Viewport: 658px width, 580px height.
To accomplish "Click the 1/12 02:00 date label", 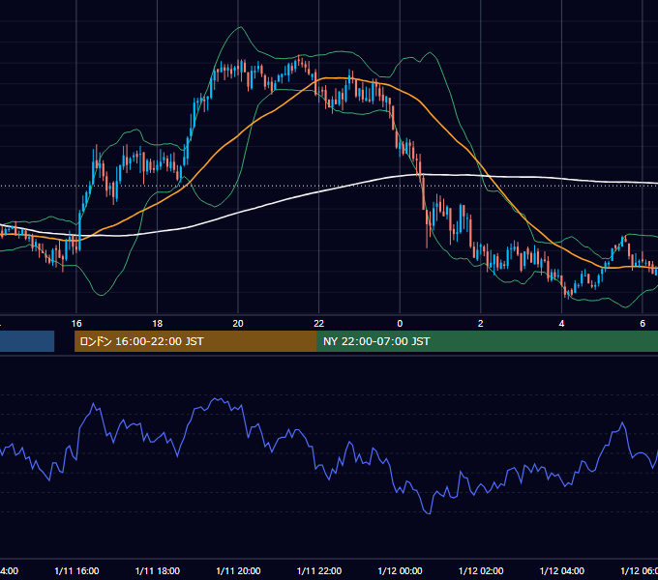I will [481, 570].
